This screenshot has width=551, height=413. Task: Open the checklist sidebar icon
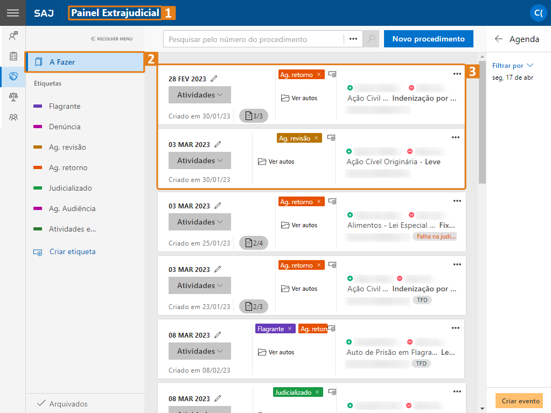[x=13, y=56]
